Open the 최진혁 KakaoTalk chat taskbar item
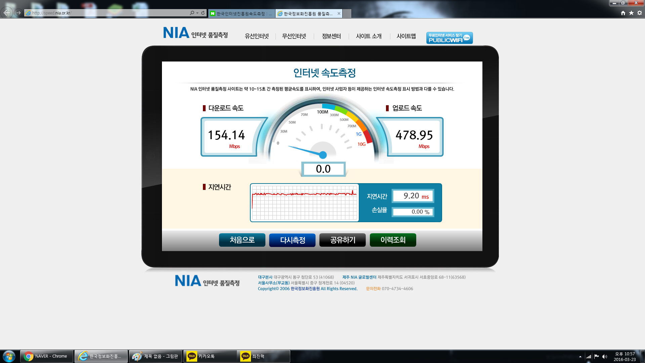Image resolution: width=645 pixels, height=363 pixels. 264,356
